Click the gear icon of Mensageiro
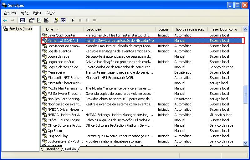The width and height of the screenshot is (250, 160). (x=45, y=72)
